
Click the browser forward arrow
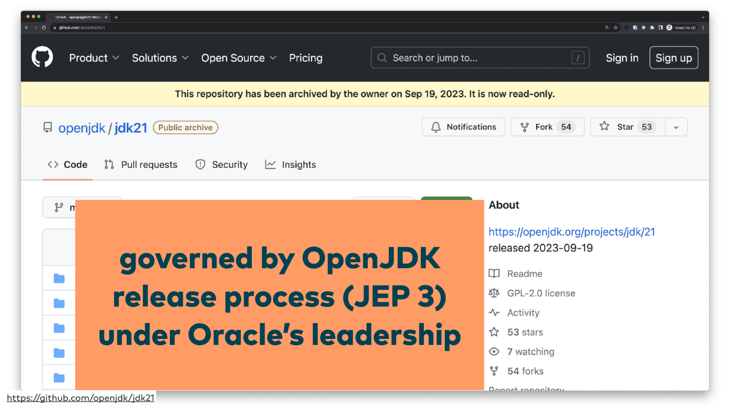pyautogui.click(x=35, y=27)
